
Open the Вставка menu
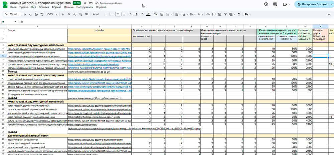[x=43, y=7]
